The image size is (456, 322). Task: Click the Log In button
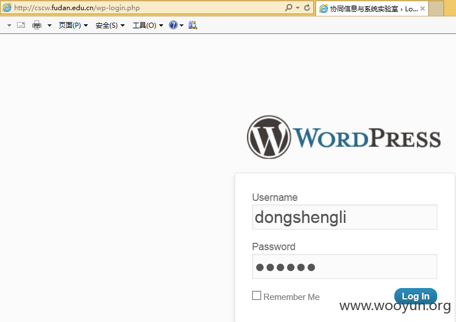coord(416,296)
